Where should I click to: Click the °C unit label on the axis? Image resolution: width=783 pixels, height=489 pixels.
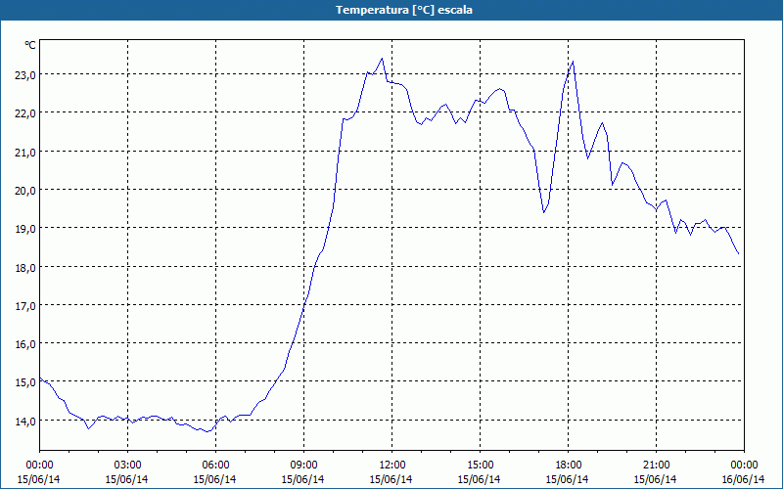point(30,45)
